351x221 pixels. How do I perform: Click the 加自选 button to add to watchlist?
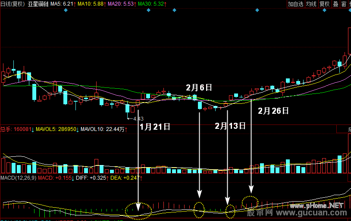295,4
